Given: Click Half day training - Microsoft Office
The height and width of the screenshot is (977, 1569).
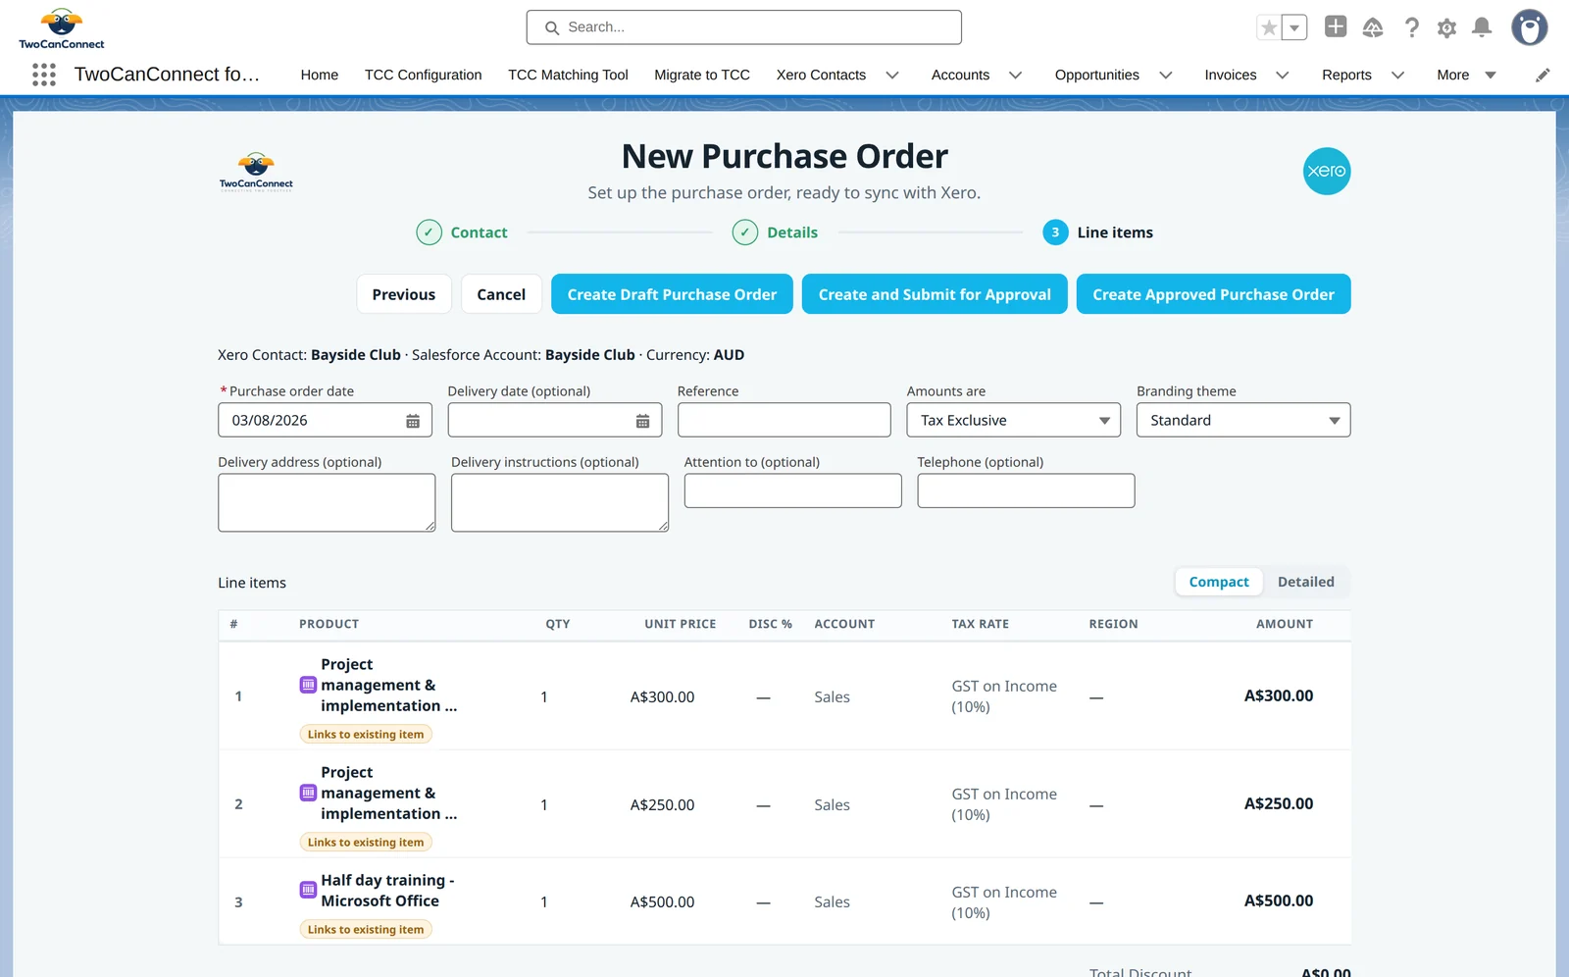Looking at the screenshot, I should click(387, 891).
